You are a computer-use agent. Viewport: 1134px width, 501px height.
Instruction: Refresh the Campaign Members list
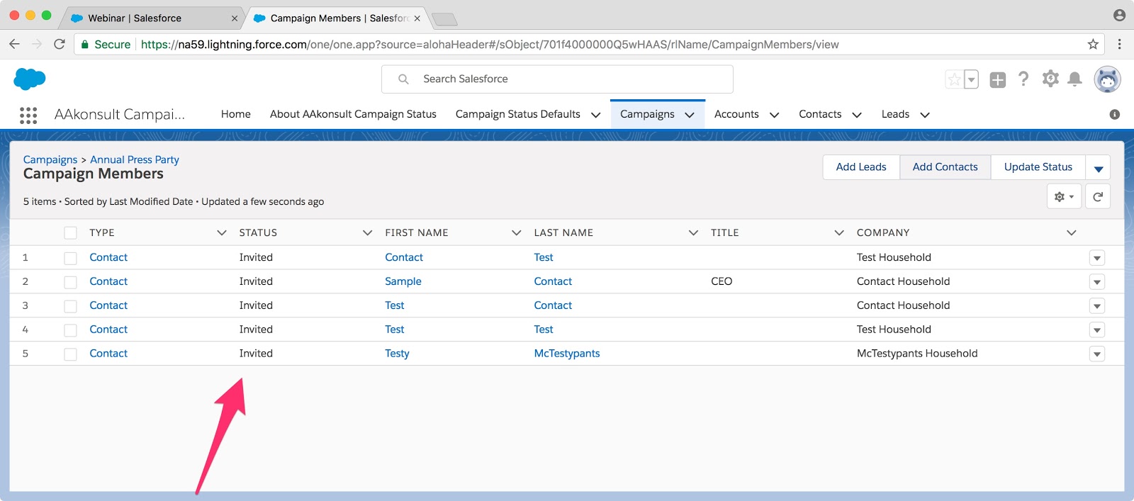pos(1097,197)
